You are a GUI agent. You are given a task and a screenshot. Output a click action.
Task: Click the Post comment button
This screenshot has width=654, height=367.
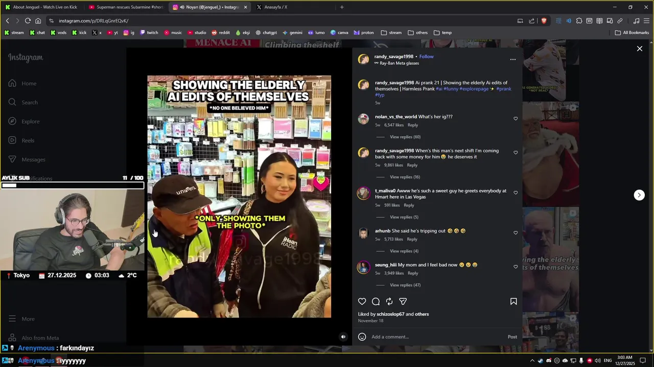pos(512,336)
